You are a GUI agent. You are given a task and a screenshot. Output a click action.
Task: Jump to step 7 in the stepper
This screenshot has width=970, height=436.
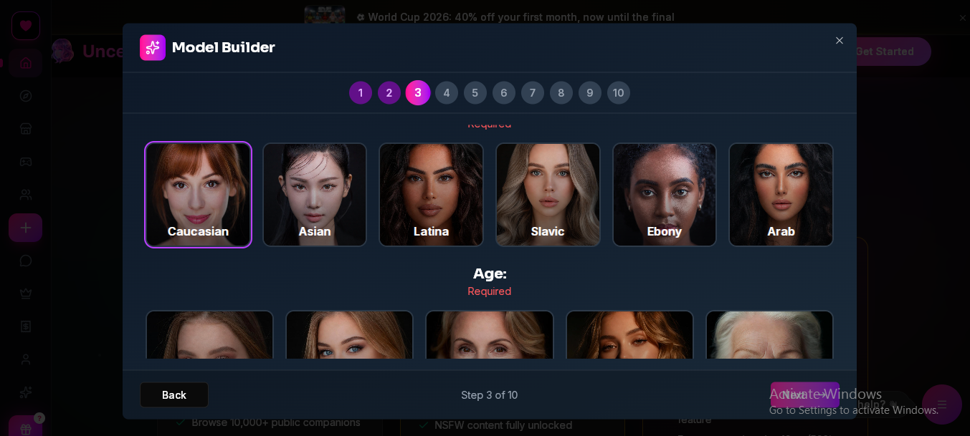coord(533,92)
